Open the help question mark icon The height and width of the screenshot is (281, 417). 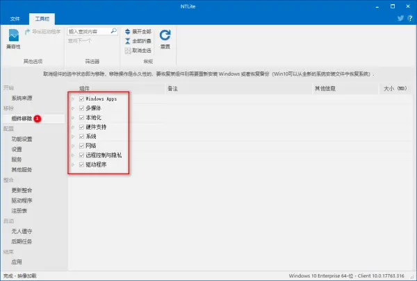pyautogui.click(x=410, y=18)
